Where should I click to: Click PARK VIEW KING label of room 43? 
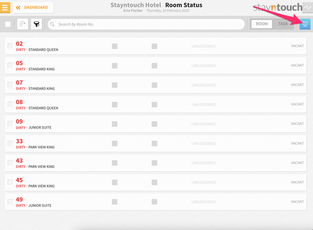(42, 166)
